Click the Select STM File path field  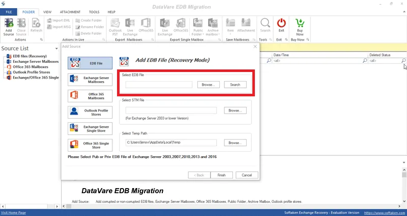(x=171, y=111)
